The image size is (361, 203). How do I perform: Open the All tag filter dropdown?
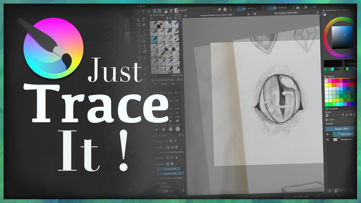click(157, 19)
